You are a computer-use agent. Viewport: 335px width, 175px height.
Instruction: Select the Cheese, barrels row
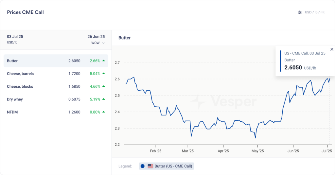pos(56,74)
